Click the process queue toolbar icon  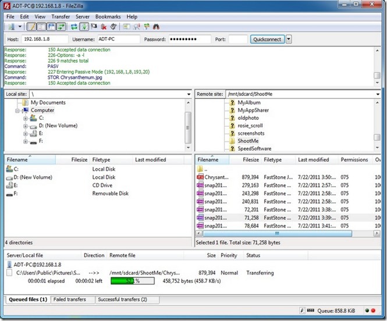tap(84, 27)
